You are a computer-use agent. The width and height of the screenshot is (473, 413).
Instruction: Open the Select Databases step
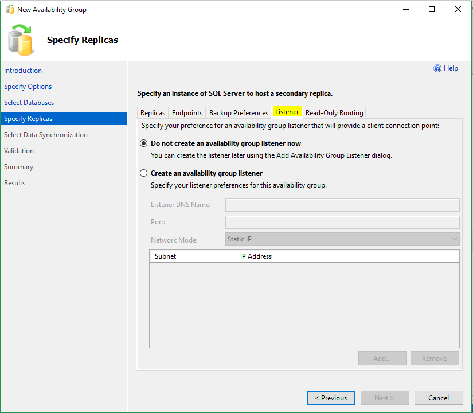29,102
